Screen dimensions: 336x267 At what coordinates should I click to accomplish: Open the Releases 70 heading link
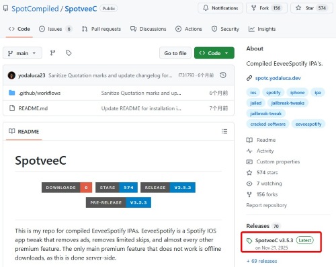click(x=263, y=226)
